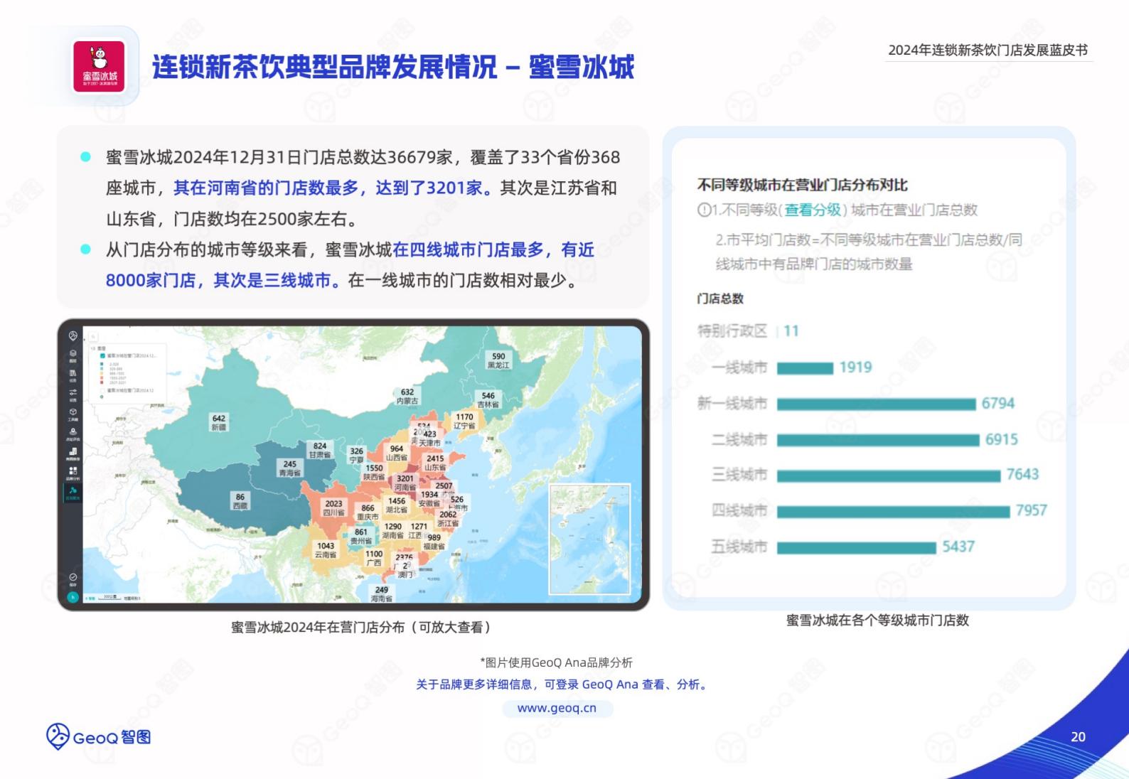Check the second unchecked legend layer
Image resolution: width=1129 pixels, height=779 pixels.
click(x=102, y=390)
